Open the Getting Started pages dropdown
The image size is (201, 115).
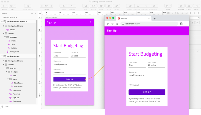click(x=10, y=17)
